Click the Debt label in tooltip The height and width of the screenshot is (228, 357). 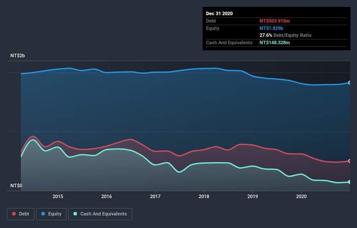click(x=211, y=21)
